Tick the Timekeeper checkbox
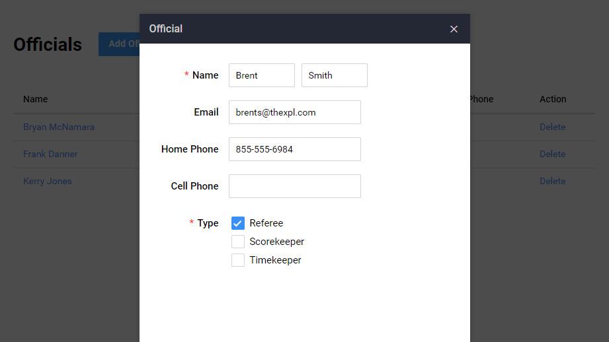 (x=238, y=260)
